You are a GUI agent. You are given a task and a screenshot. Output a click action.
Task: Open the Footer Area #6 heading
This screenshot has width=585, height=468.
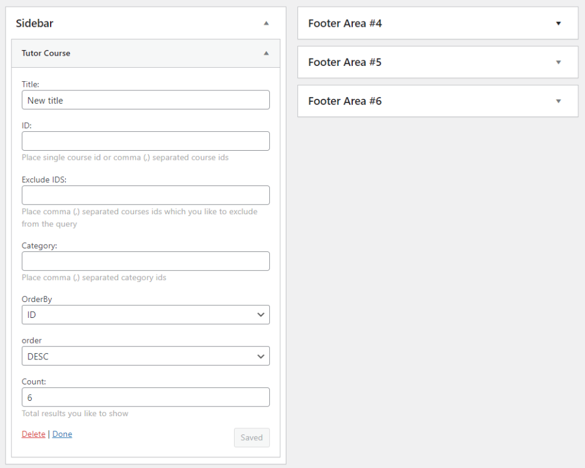point(345,101)
